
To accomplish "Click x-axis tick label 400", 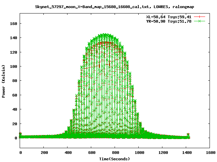I will (x=68, y=153).
